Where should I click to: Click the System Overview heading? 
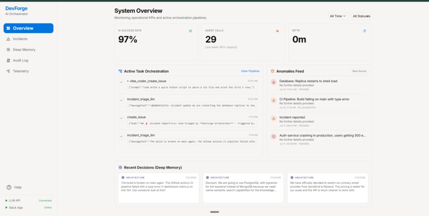138,11
